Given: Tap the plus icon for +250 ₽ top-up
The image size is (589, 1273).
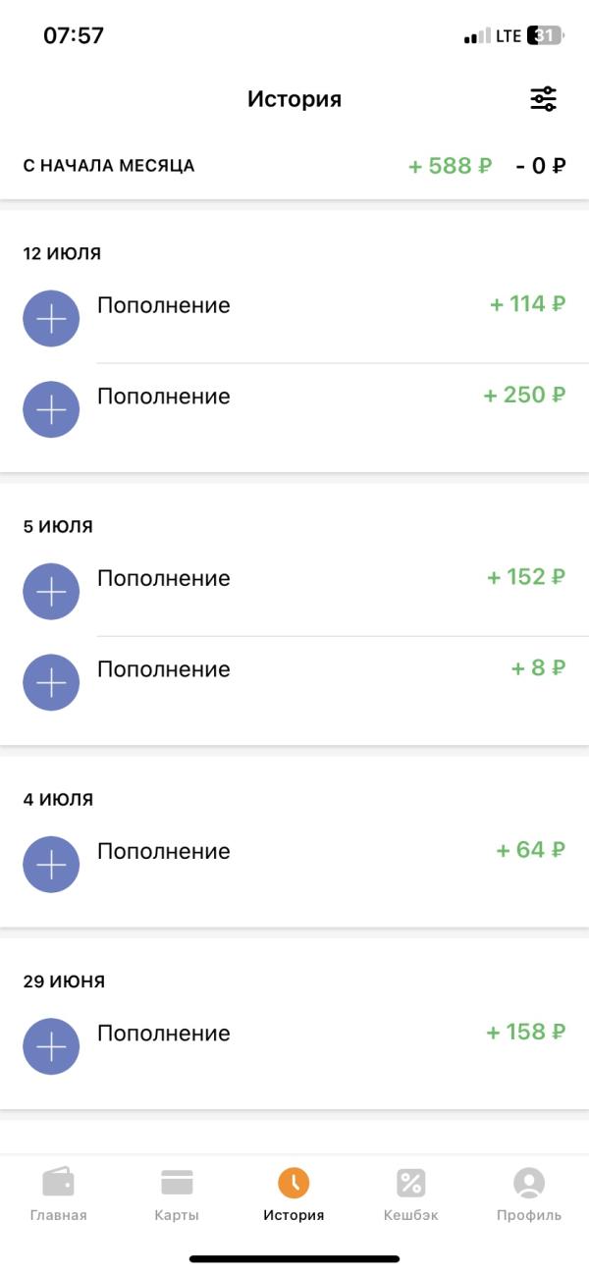Looking at the screenshot, I should (51, 409).
